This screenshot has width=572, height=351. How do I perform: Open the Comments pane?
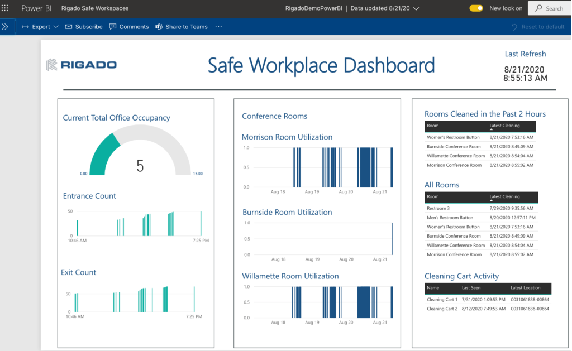134,27
